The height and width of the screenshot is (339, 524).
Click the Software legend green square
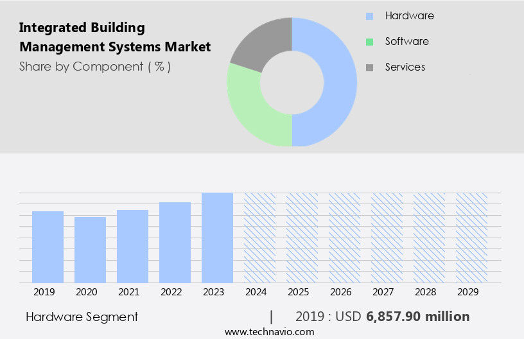tap(369, 42)
